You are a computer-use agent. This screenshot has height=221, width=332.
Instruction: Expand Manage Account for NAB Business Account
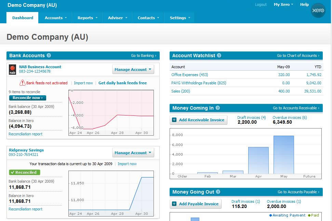pos(133,70)
